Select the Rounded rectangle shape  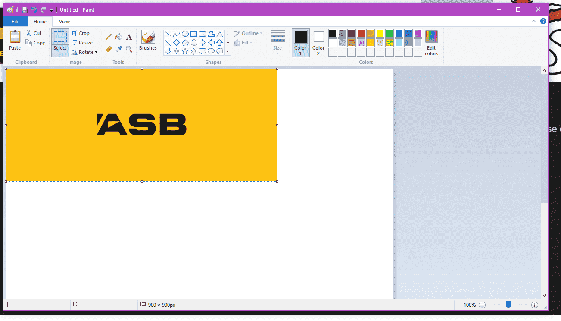(x=203, y=34)
